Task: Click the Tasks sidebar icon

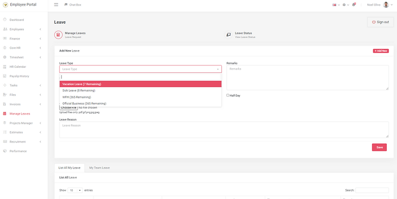Action: coord(5,85)
